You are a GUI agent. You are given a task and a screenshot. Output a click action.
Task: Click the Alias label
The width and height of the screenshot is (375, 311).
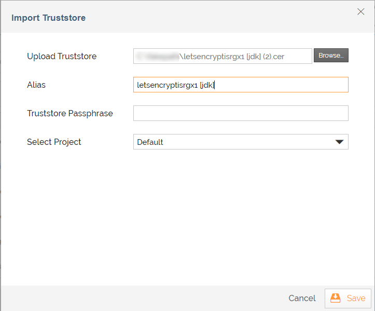click(x=36, y=85)
